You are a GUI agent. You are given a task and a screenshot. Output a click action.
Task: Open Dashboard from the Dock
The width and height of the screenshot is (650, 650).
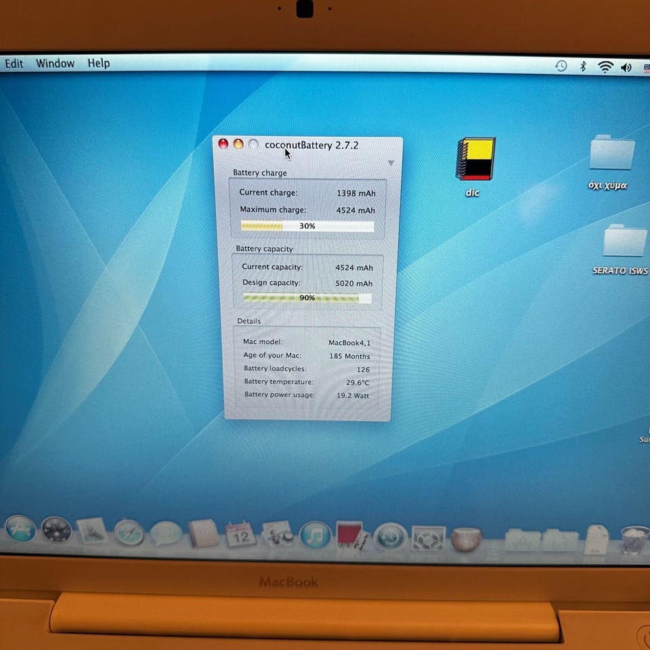[57, 529]
